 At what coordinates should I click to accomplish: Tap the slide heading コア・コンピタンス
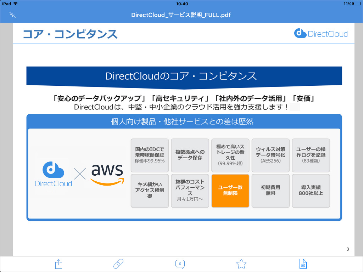tap(70, 34)
